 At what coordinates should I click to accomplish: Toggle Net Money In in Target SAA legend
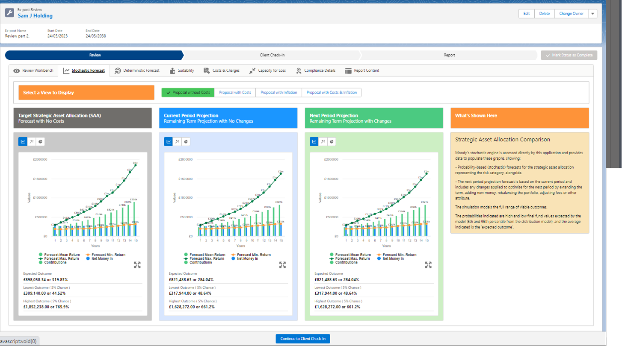pyautogui.click(x=99, y=258)
